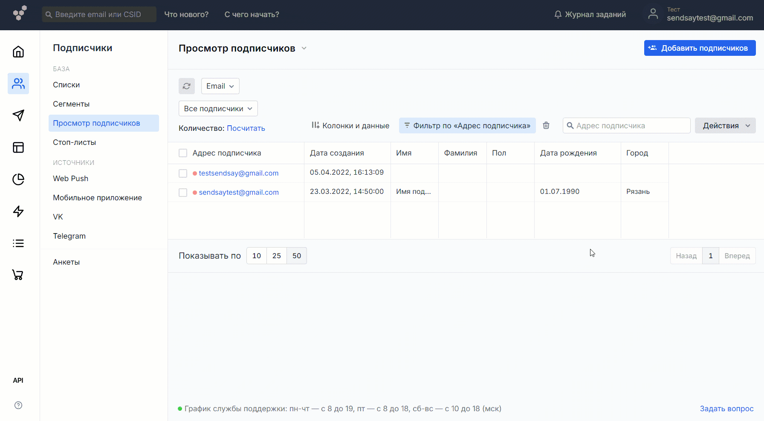Screen dimensions: 764x421
Task: Go to «Сегменты» in the side menu
Action: (x=71, y=104)
